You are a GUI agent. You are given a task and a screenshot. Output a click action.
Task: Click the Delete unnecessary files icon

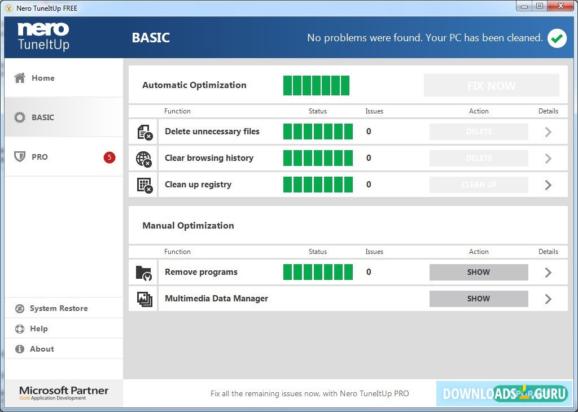(144, 132)
